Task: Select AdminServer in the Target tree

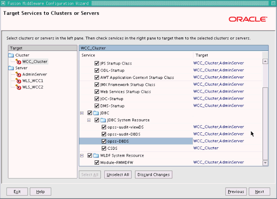Action: [x=35, y=74]
